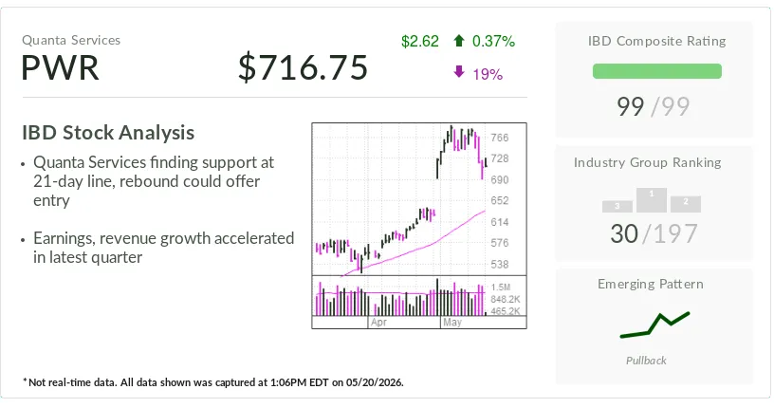Click the 30/197 industry group ranking
The width and height of the screenshot is (774, 408).
click(654, 233)
